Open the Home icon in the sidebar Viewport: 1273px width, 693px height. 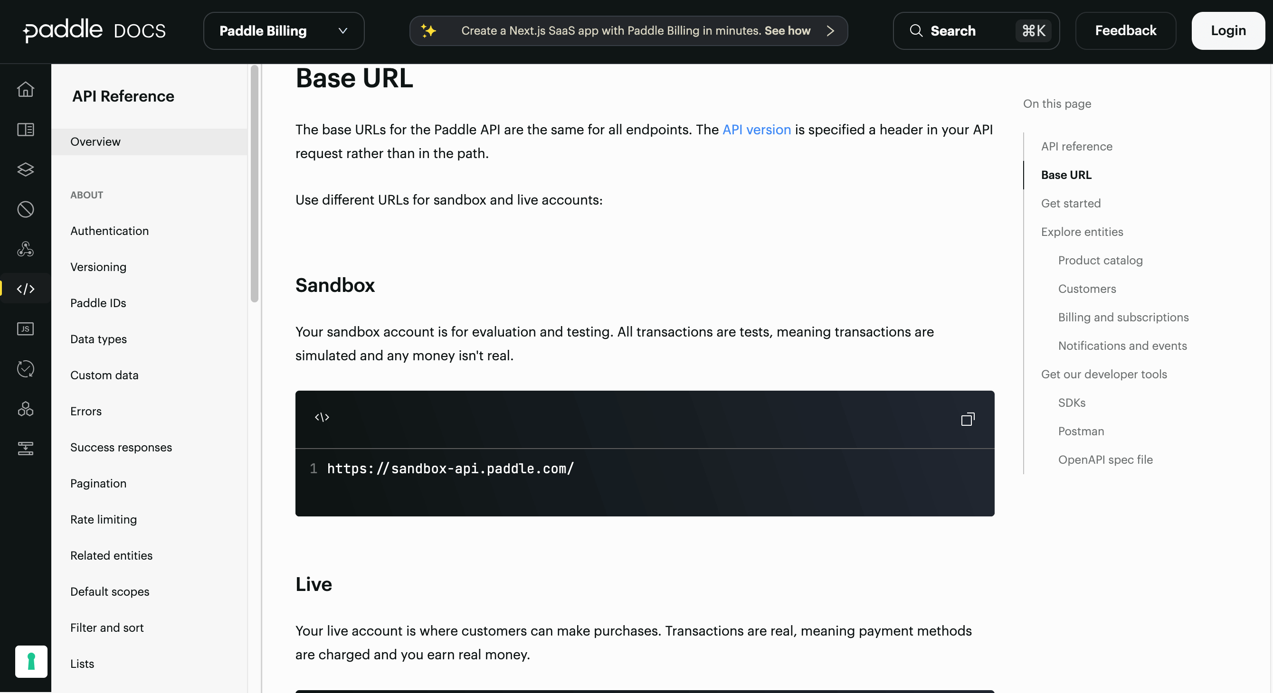point(25,89)
